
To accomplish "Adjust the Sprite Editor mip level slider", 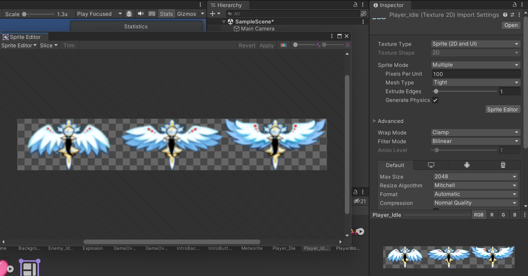I will (334, 45).
